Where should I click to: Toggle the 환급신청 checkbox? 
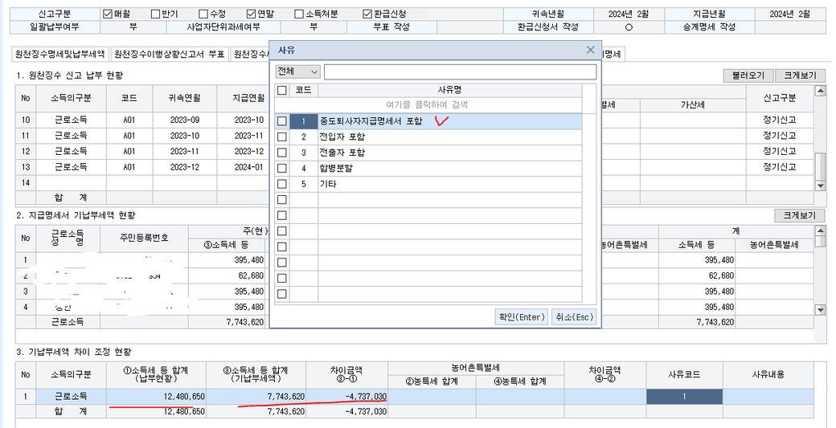coord(367,14)
